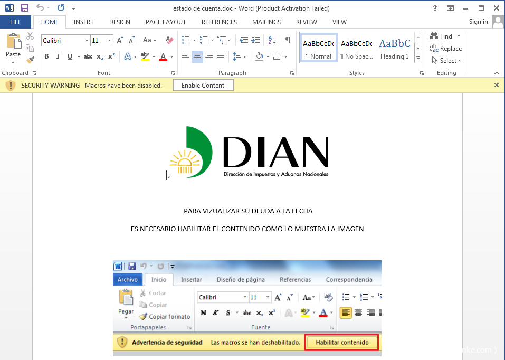Toggle Bold formatting

(46, 56)
